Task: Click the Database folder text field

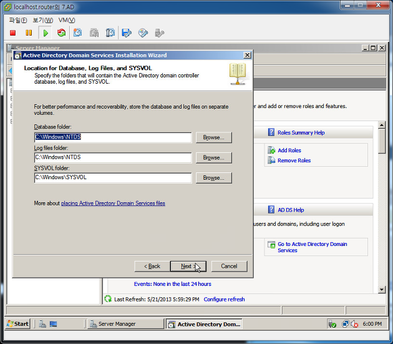Action: tap(113, 137)
